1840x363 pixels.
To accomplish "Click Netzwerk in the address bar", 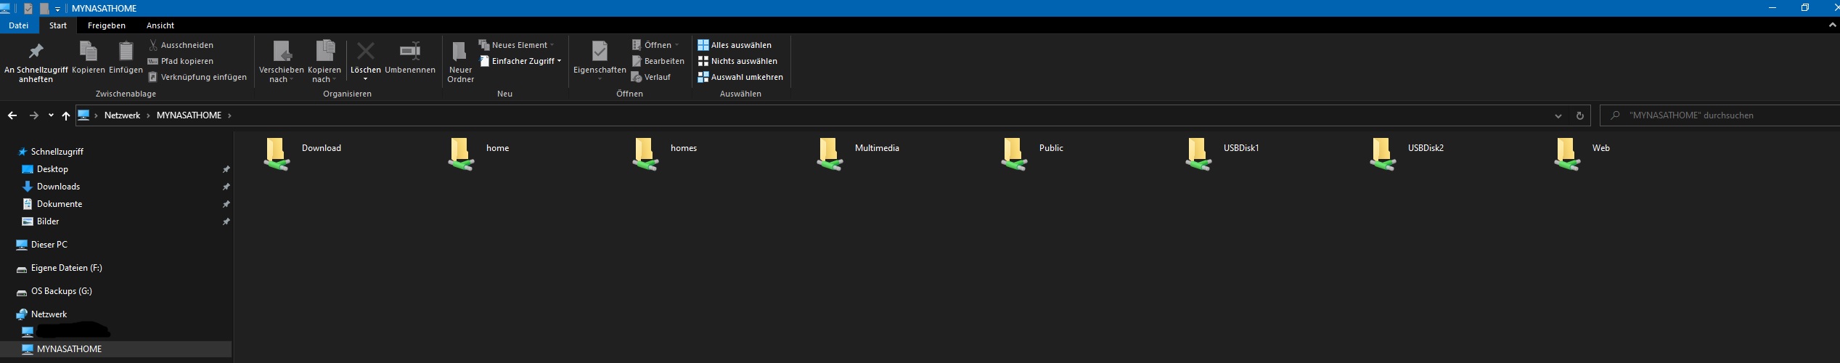I will [x=122, y=115].
